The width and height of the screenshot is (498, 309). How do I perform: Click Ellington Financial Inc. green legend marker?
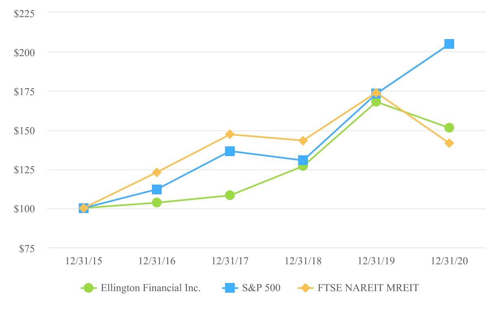coord(89,288)
